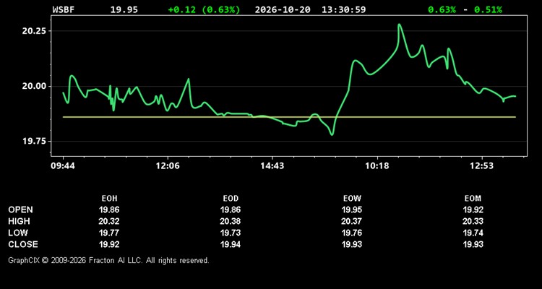Select EOH high value 20.32
The image size is (542, 289).
click(109, 221)
